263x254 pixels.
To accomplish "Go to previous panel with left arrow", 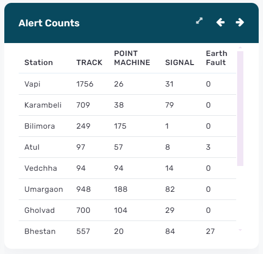I will 220,22.
